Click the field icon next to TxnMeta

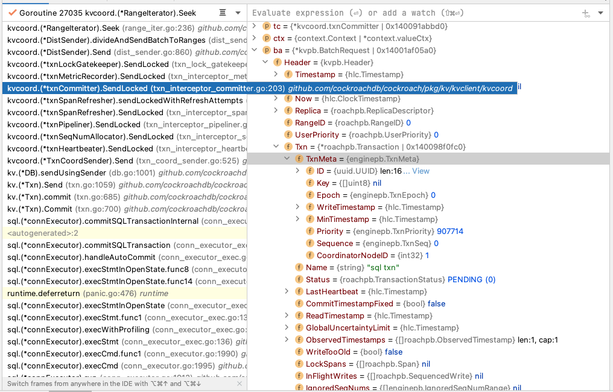(x=298, y=158)
